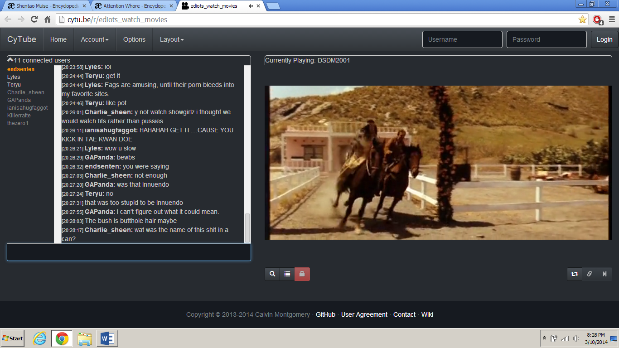Image resolution: width=619 pixels, height=348 pixels.
Task: Follow the GitHub footer link
Action: pyautogui.click(x=325, y=314)
